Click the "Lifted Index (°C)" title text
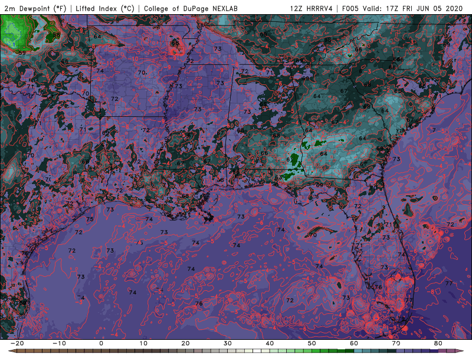 (105, 9)
